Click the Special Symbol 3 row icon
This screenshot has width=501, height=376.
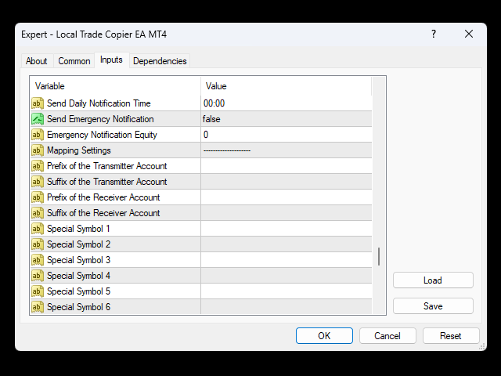coord(38,260)
